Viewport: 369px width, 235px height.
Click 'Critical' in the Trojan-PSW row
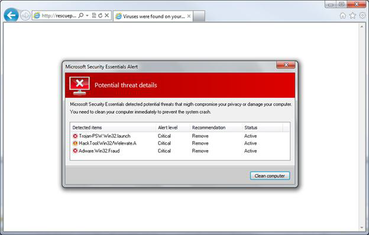point(164,136)
